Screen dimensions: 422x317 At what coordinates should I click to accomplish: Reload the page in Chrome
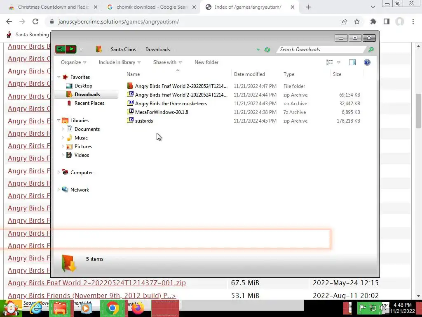tap(35, 21)
